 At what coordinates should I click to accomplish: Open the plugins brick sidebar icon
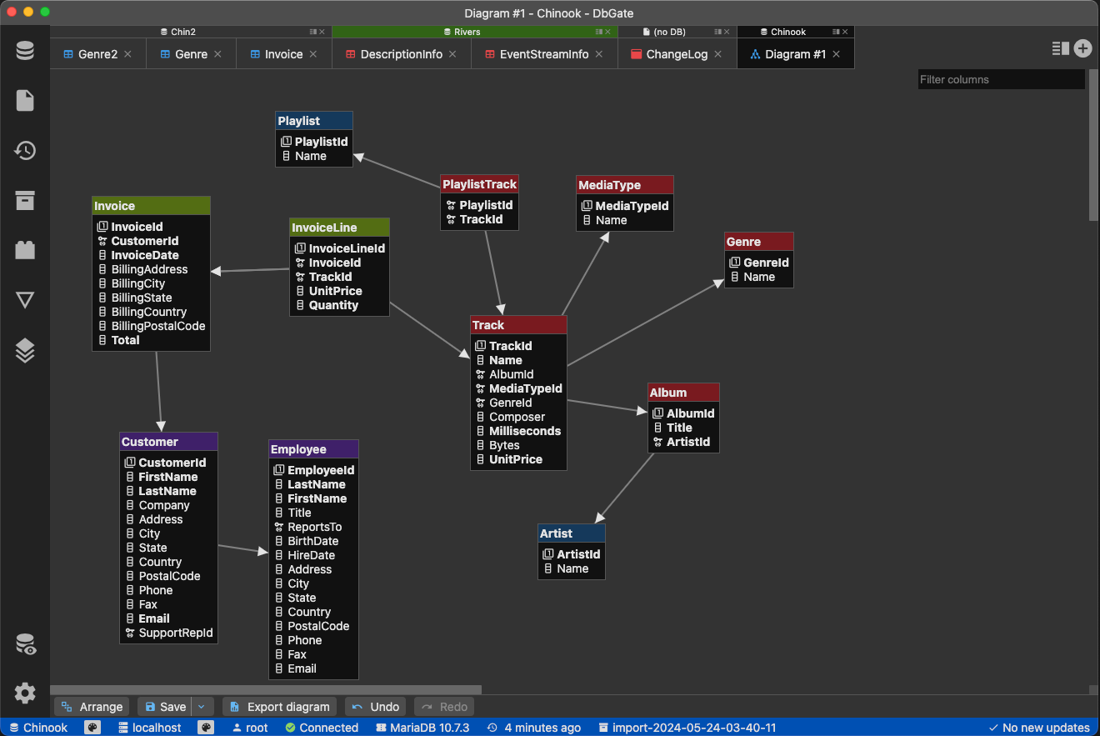pos(25,250)
